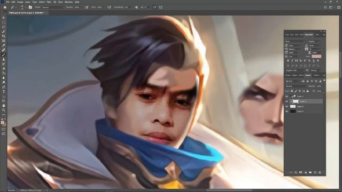Image resolution: width=342 pixels, height=192 pixels.
Task: Select the Ellipse shape tool
Action: 4,101
